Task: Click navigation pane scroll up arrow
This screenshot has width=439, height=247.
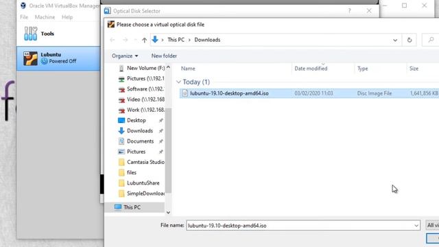Action: pos(168,67)
